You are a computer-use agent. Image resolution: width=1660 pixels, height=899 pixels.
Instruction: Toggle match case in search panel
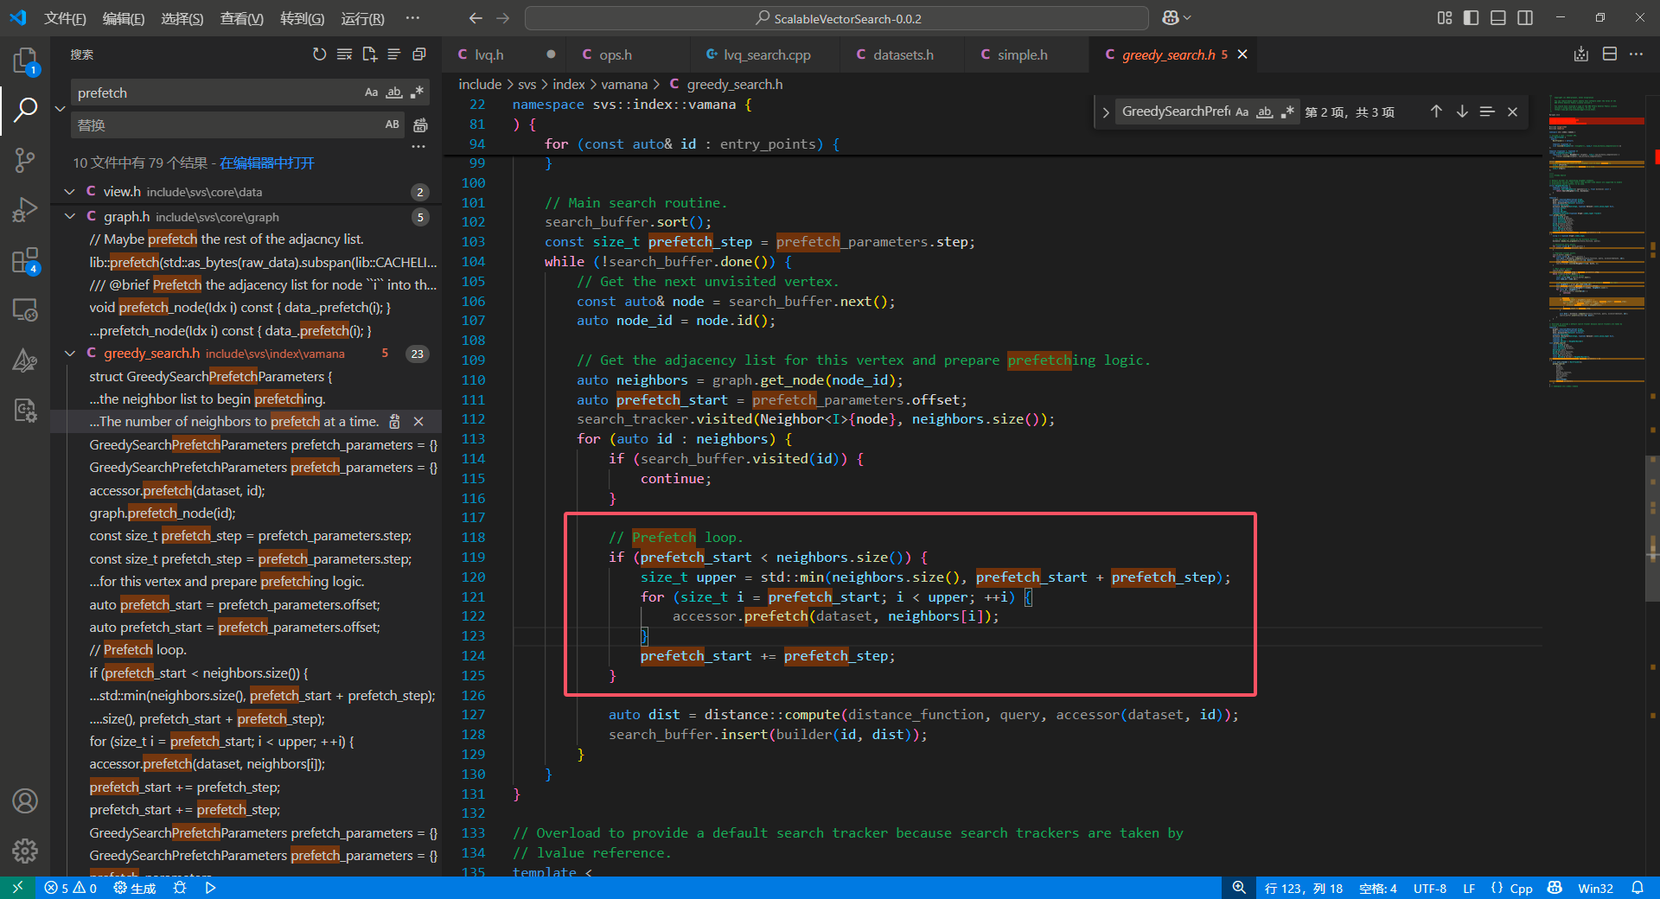point(371,92)
